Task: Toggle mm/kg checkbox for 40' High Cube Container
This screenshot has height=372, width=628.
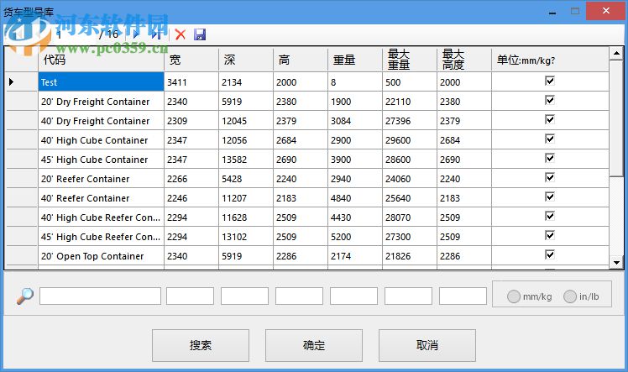Action: pyautogui.click(x=550, y=139)
